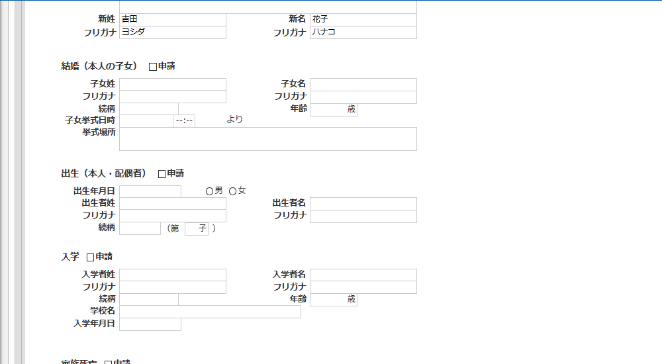Focus the 入学年月日 date field

150,324
